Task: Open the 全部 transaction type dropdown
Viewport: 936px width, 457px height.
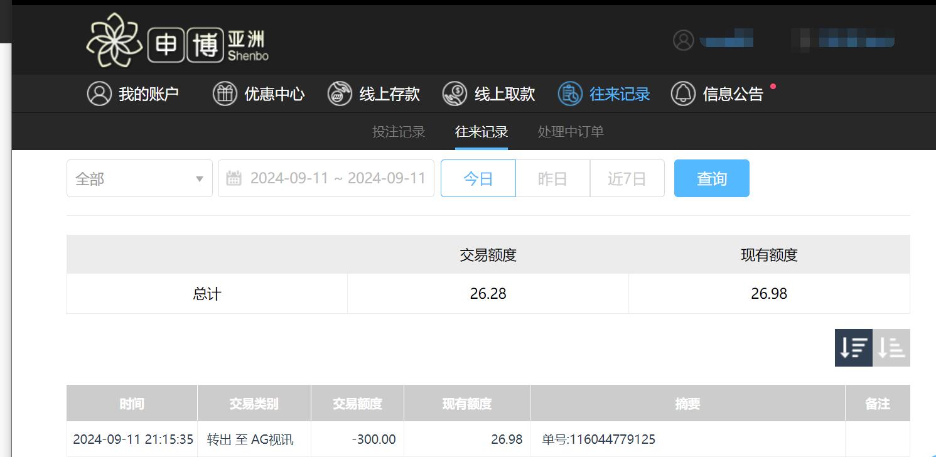Action: [139, 178]
